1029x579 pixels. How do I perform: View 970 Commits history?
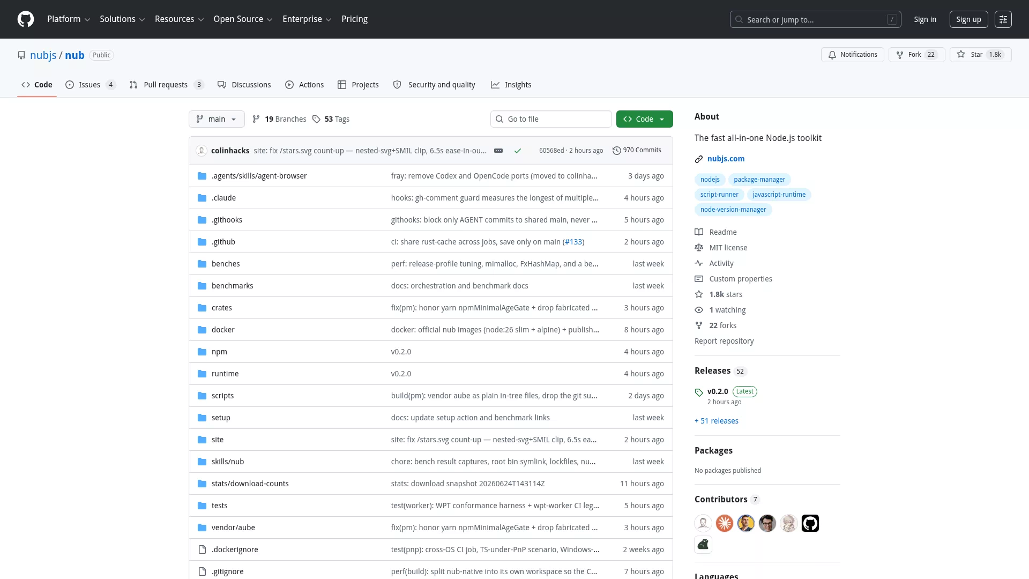(x=637, y=151)
